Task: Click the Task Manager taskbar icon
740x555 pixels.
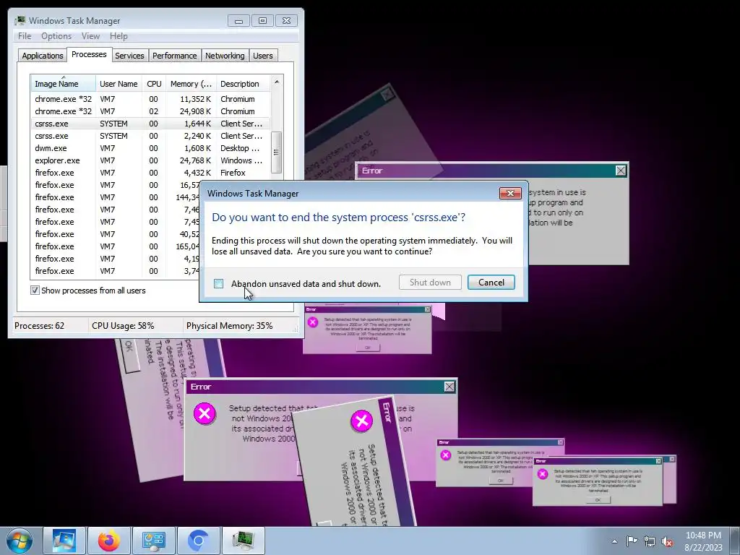Action: (243, 541)
